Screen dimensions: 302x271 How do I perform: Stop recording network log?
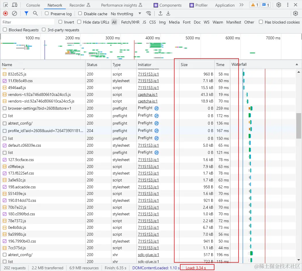[x=5, y=13]
